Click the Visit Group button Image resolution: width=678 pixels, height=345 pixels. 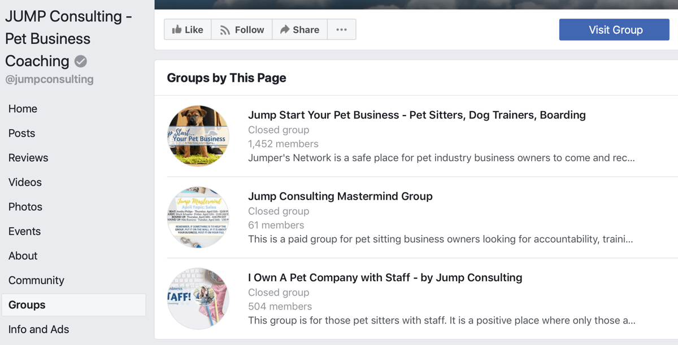coord(614,30)
